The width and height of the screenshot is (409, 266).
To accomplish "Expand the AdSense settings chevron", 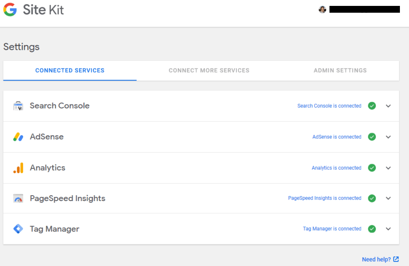I will pos(388,137).
